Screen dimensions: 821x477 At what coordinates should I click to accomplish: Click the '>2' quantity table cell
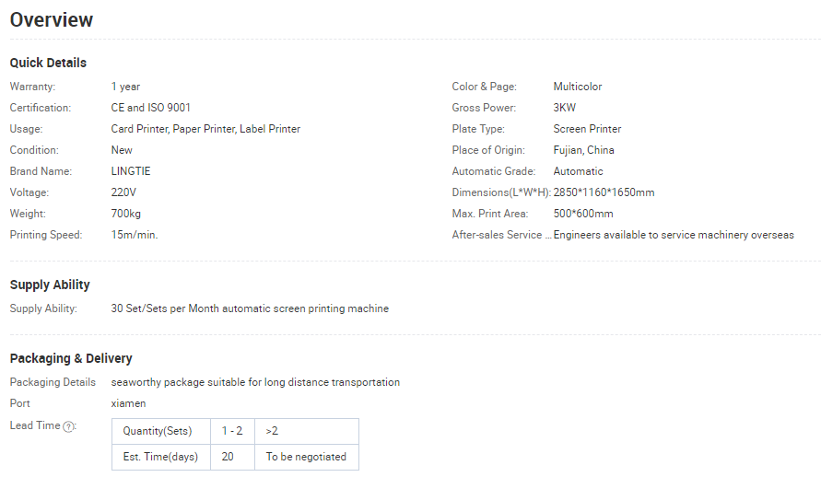[x=307, y=431]
